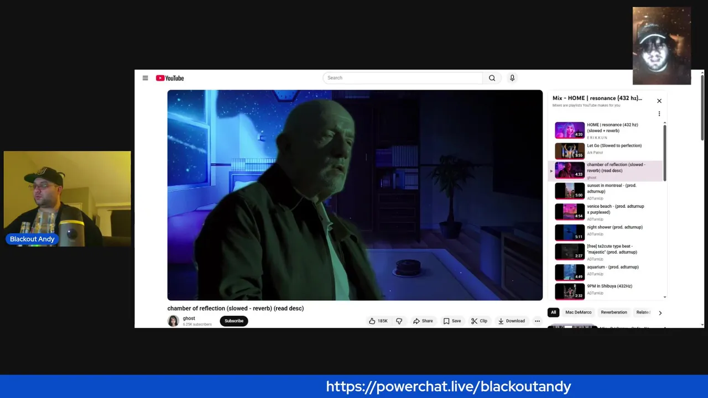Click the top-right webcam overlay
The height and width of the screenshot is (398, 708).
tap(662, 46)
